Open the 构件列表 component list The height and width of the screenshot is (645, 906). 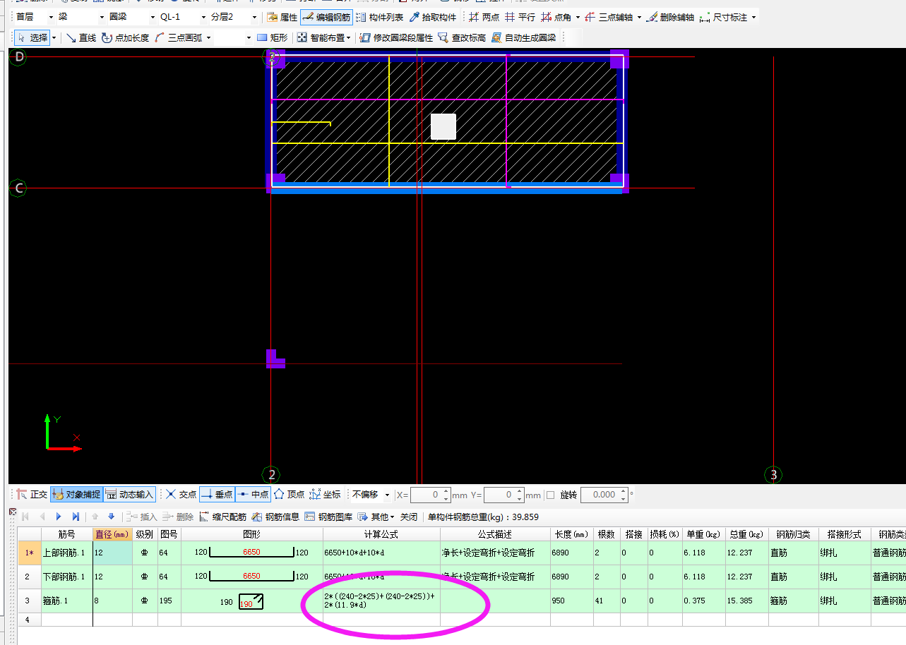coord(379,17)
